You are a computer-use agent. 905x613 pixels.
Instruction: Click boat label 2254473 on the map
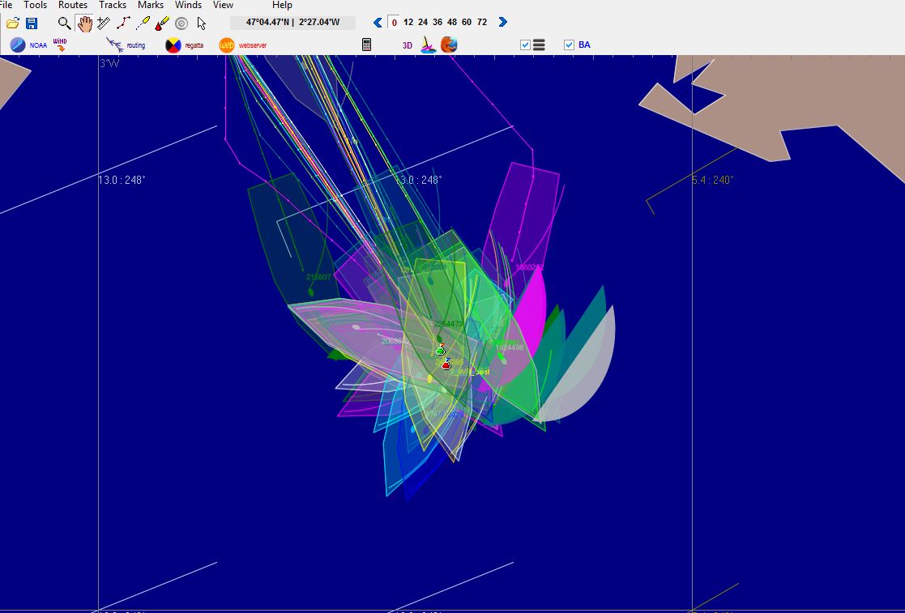click(x=449, y=324)
